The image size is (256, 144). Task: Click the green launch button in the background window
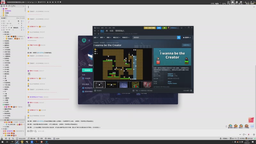87,70
